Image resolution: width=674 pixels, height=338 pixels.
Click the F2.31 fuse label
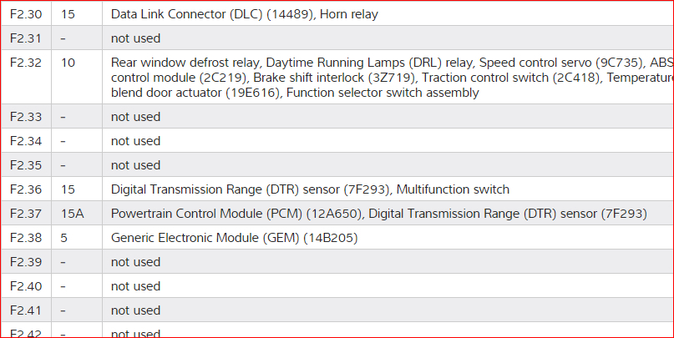pos(25,38)
